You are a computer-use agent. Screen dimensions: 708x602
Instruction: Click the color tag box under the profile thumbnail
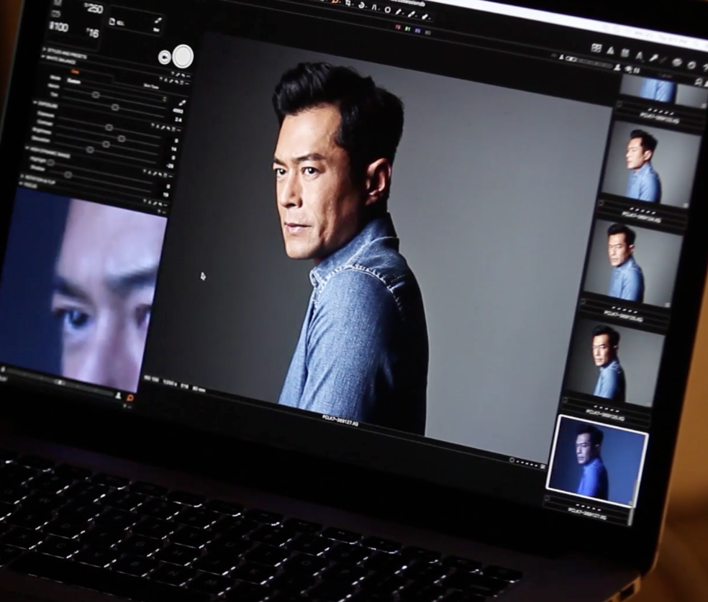[x=601, y=203]
